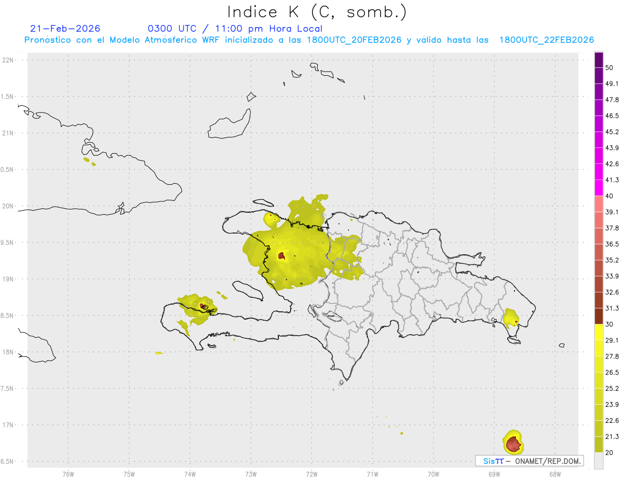
Task: Click the "68W" longitude label
Action: click(x=555, y=474)
